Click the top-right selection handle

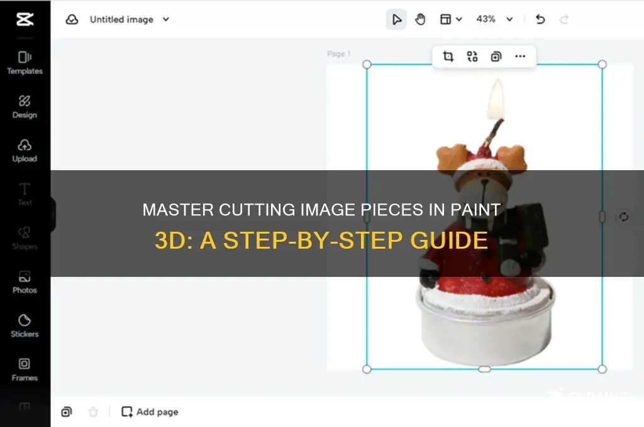(x=602, y=65)
